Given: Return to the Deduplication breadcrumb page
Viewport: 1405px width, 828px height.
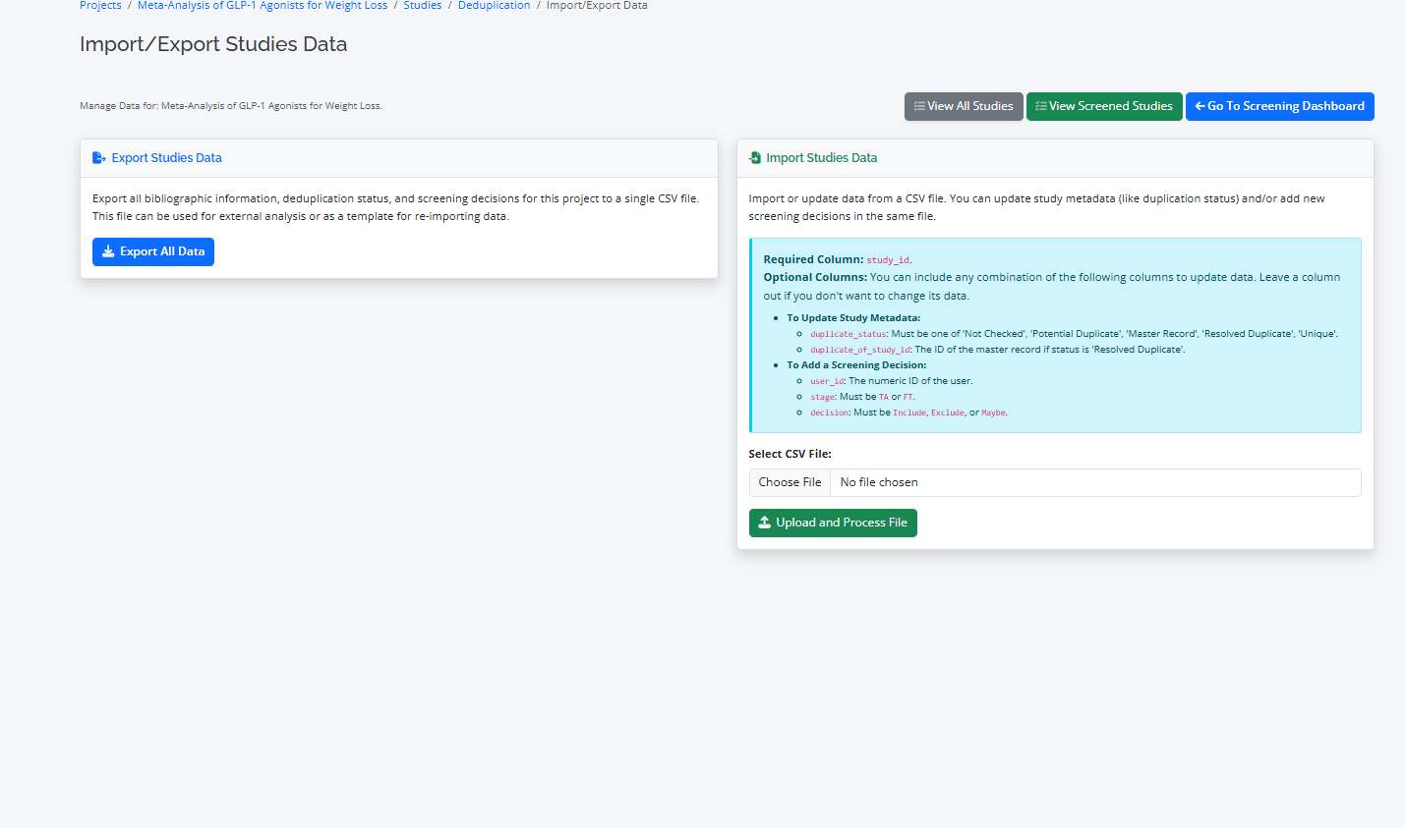Looking at the screenshot, I should tap(494, 6).
